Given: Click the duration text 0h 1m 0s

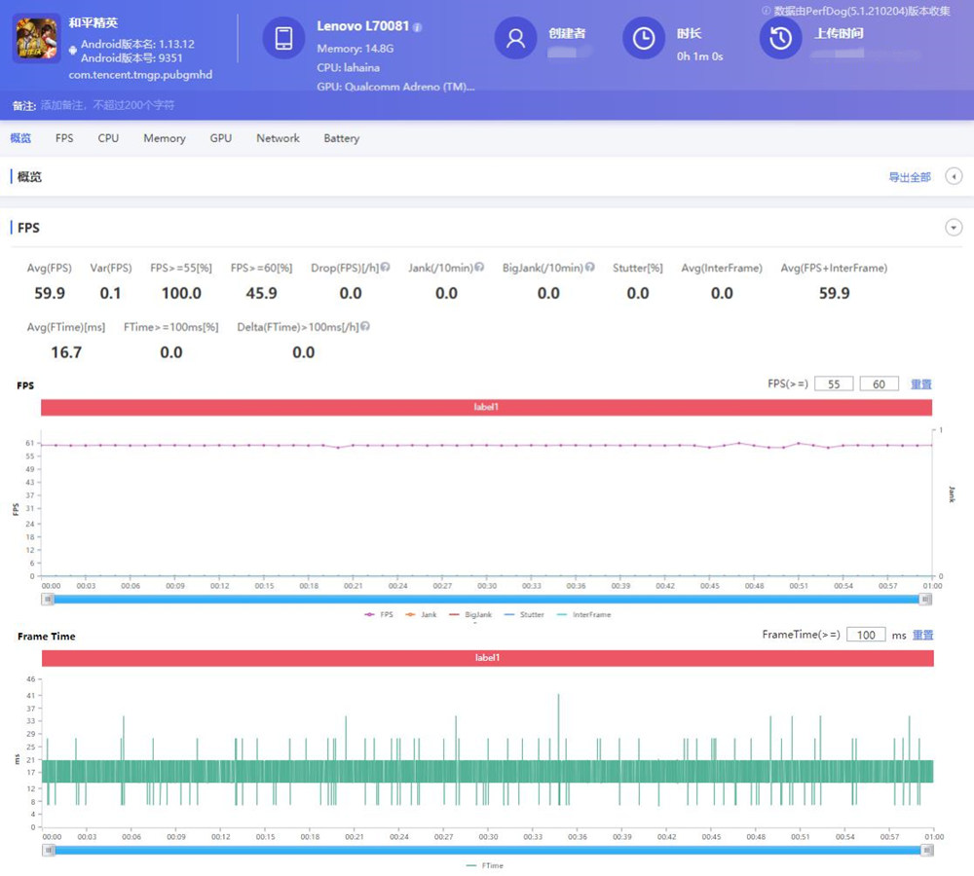Looking at the screenshot, I should 700,55.
